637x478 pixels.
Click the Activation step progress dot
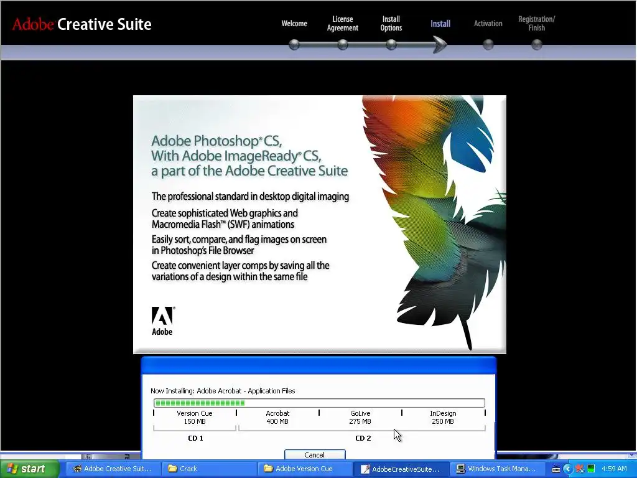[x=488, y=44]
